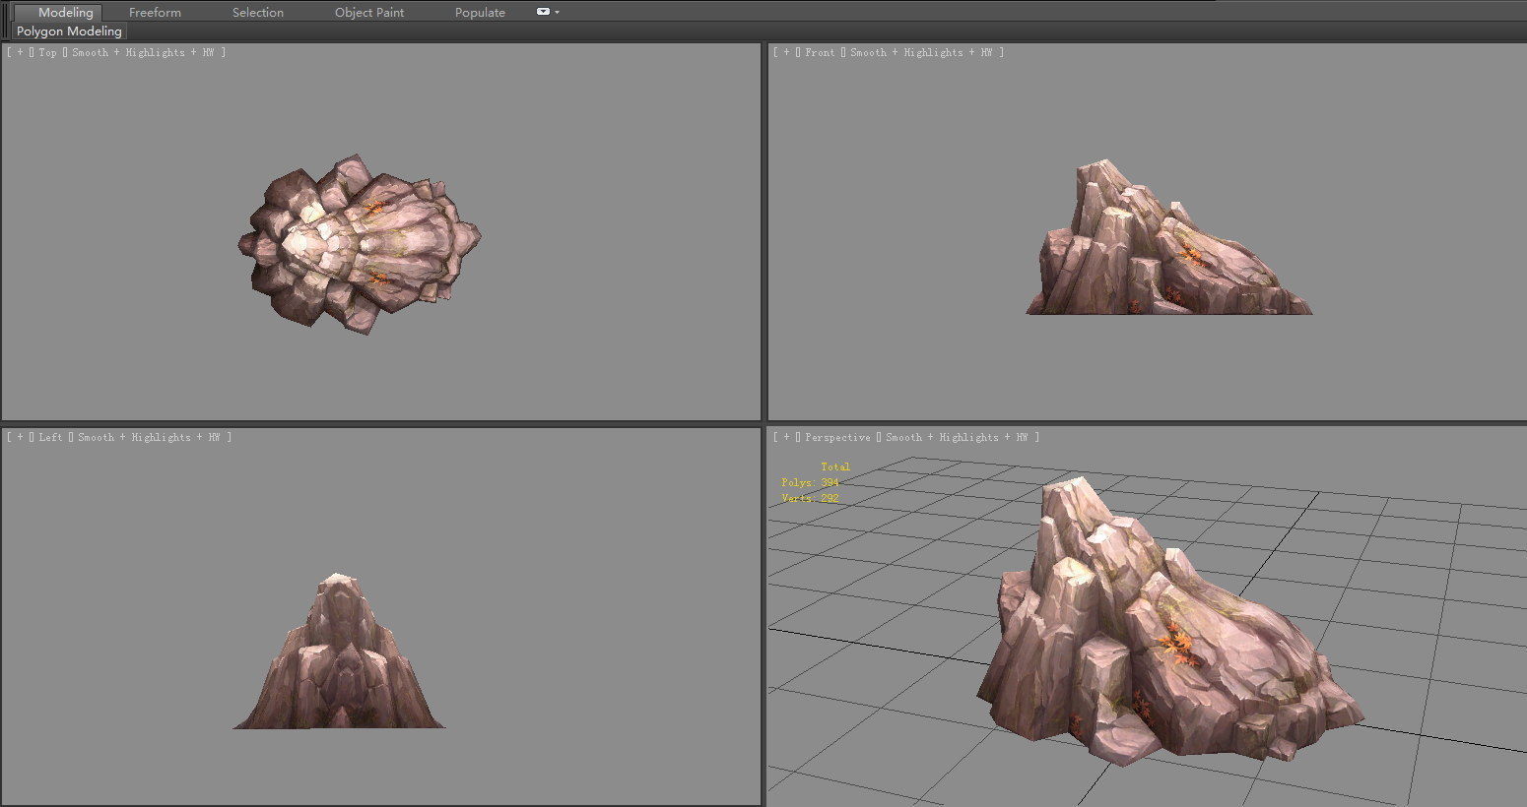Expand the Polygon Modeling panel

(x=69, y=31)
